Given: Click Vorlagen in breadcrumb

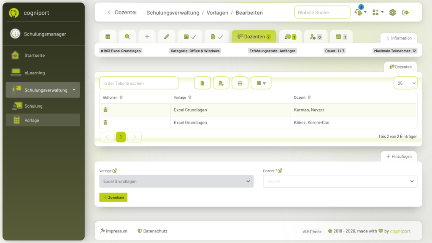Looking at the screenshot, I should (217, 13).
